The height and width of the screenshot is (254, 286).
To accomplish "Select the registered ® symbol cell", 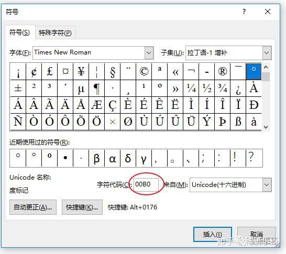I will click(x=222, y=72).
